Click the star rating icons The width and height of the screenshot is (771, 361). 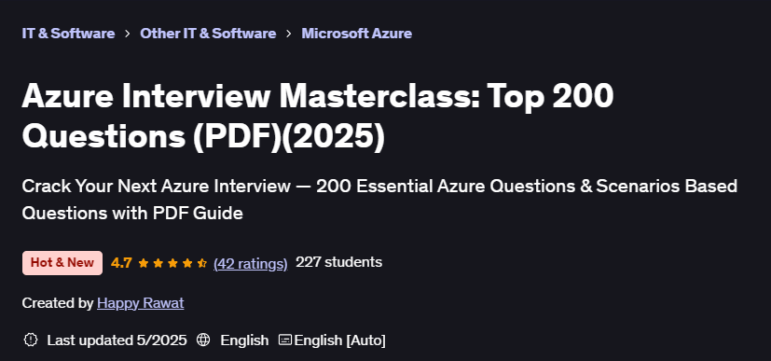(x=172, y=263)
